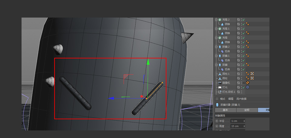Toggle the 半径 keyframe circle
Screen dimensions: 291x138
(216, 121)
